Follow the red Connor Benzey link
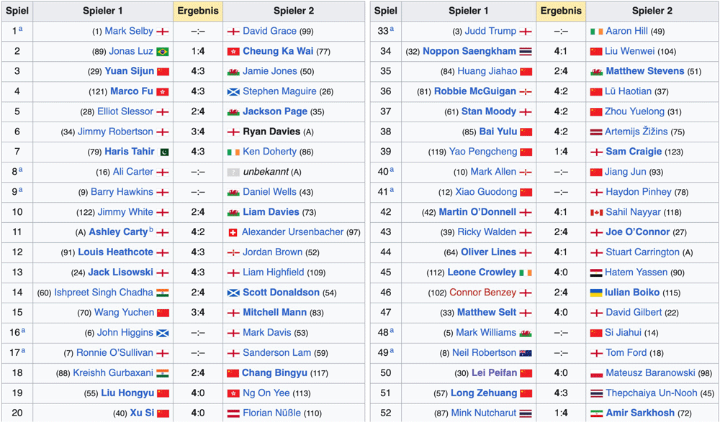Image resolution: width=720 pixels, height=422 pixels. (x=482, y=293)
